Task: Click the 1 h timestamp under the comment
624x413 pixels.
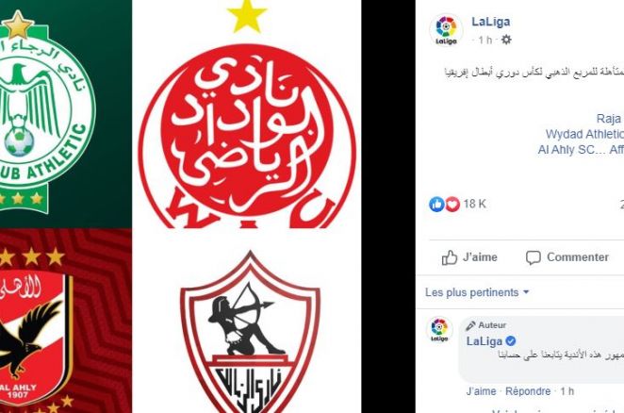Action: (567, 391)
